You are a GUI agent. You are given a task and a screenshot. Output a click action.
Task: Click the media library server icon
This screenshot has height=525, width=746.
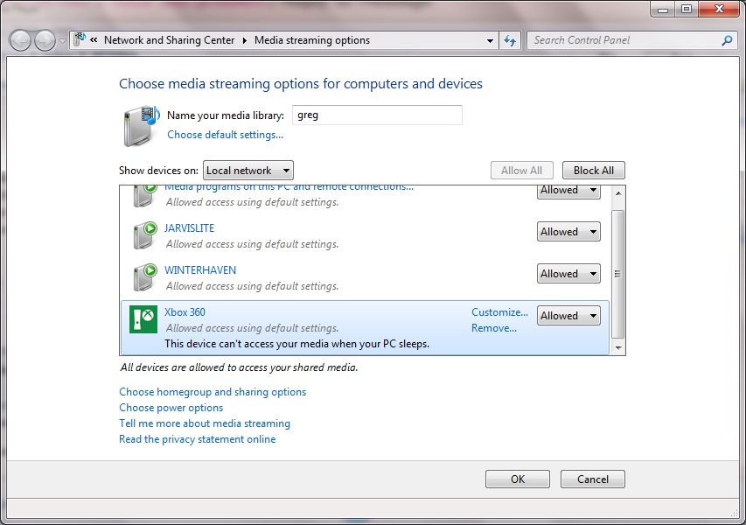pyautogui.click(x=142, y=126)
